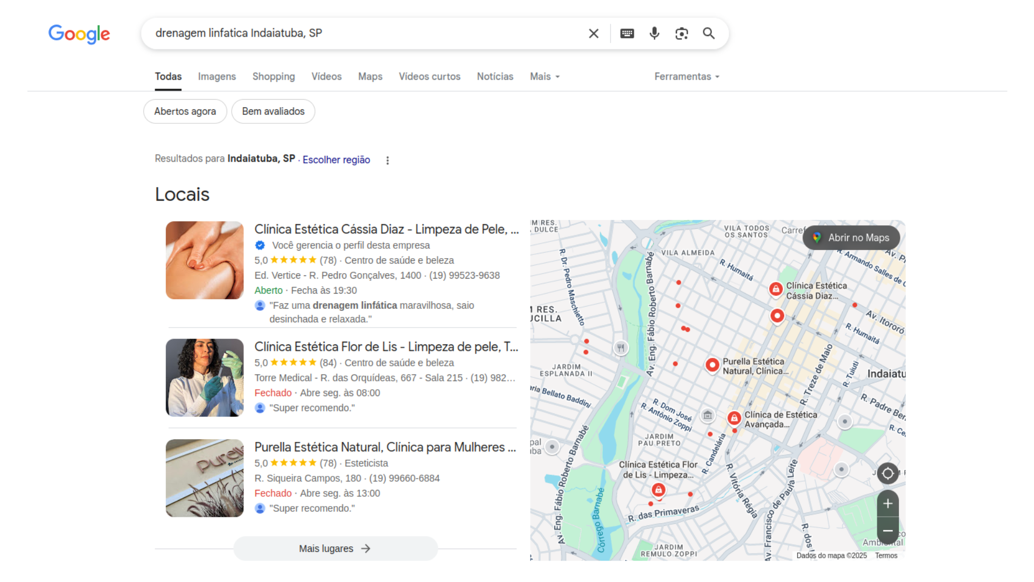Switch to the Imagens tab
The image size is (1034, 582).
[216, 77]
